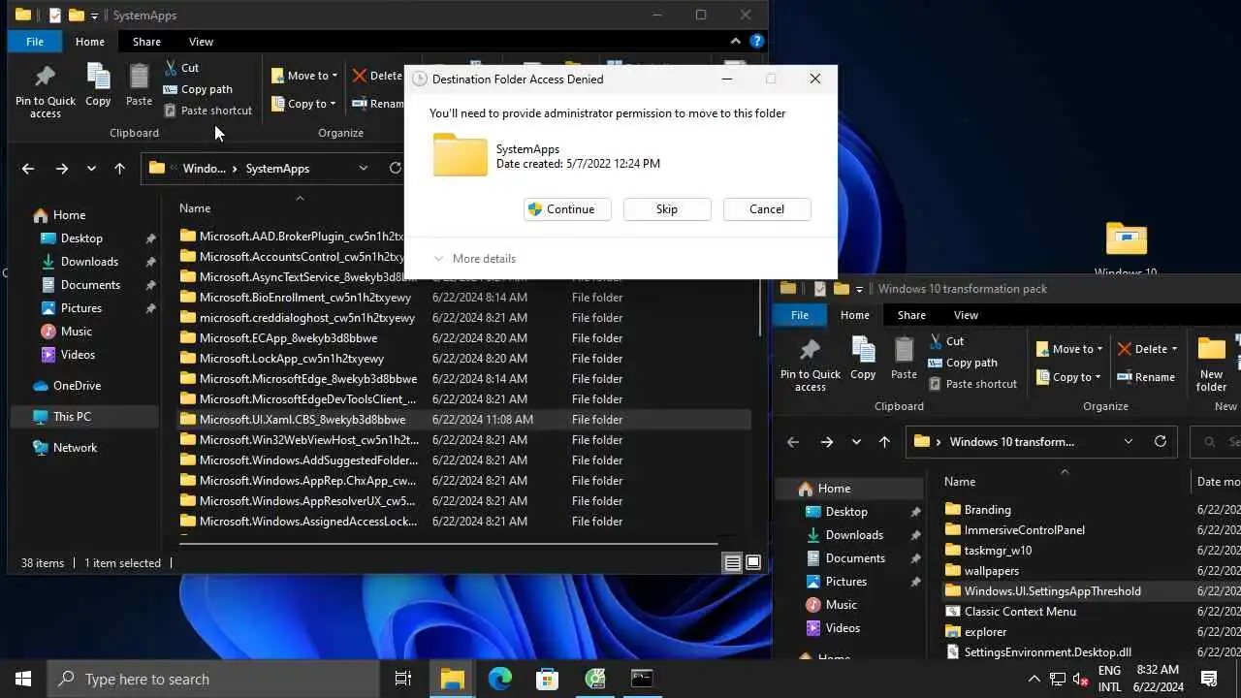Open recent locations dropdown in SystemApps window

tap(91, 169)
